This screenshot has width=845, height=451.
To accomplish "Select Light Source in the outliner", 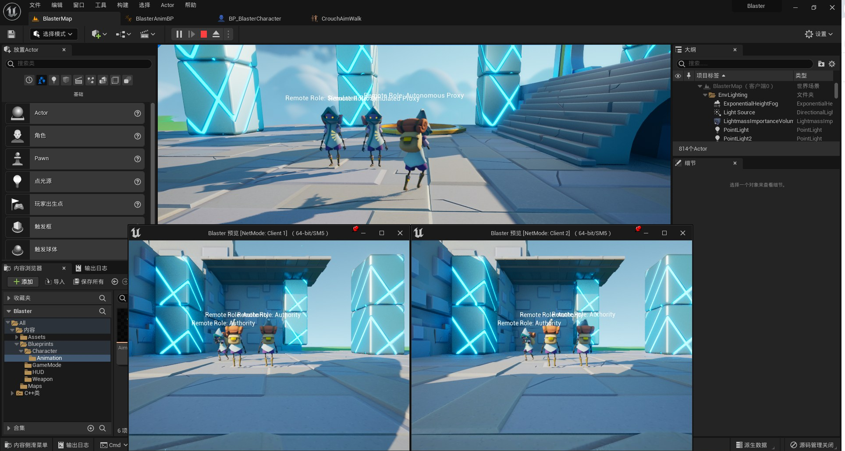I will (739, 113).
